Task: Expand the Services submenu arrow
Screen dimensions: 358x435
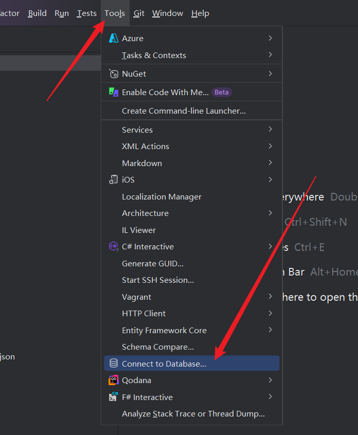Action: [x=271, y=129]
